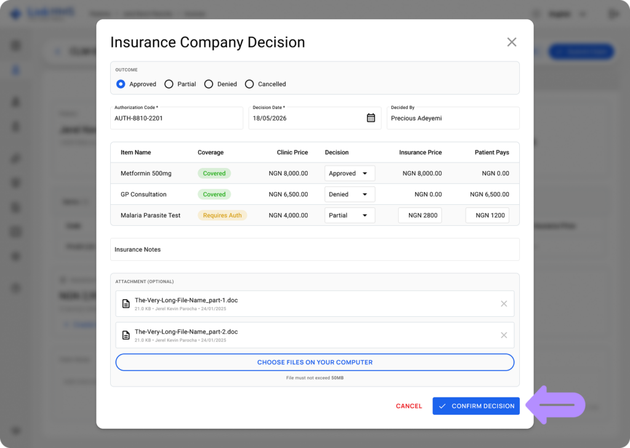Click the Malaria Parasite Test item name
This screenshot has width=630, height=448.
(150, 215)
